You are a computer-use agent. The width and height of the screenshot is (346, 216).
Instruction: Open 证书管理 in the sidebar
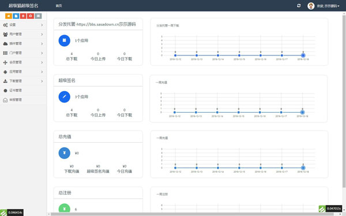click(x=23, y=91)
